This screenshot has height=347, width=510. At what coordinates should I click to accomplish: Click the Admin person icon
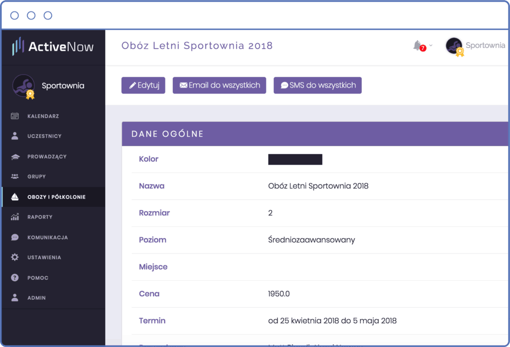pos(14,298)
